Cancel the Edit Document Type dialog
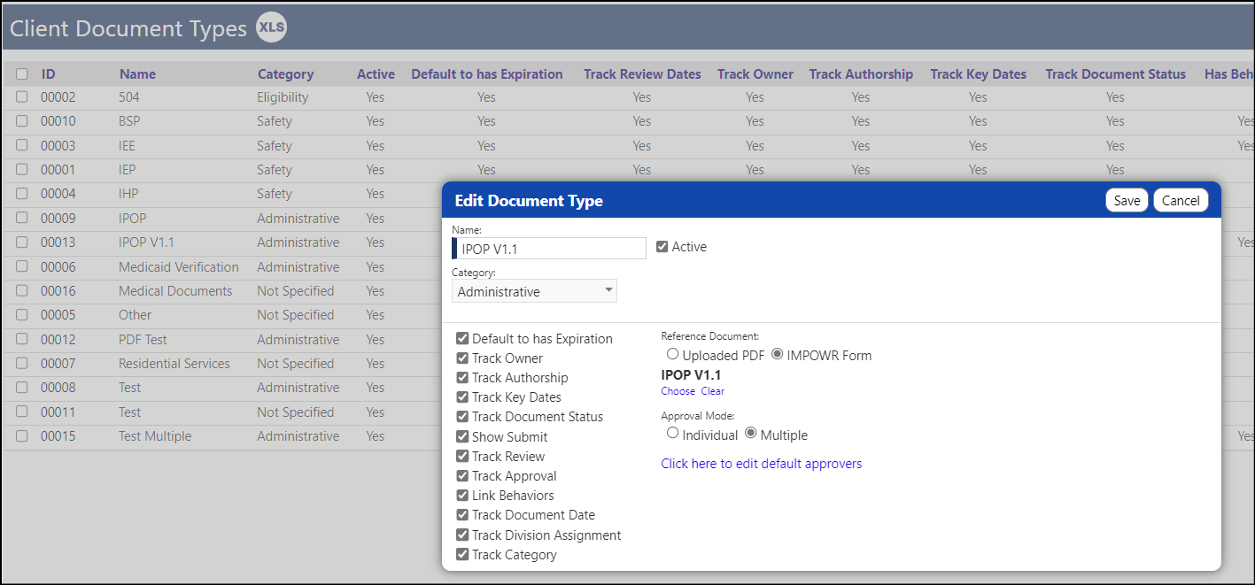The image size is (1255, 585). coord(1181,201)
